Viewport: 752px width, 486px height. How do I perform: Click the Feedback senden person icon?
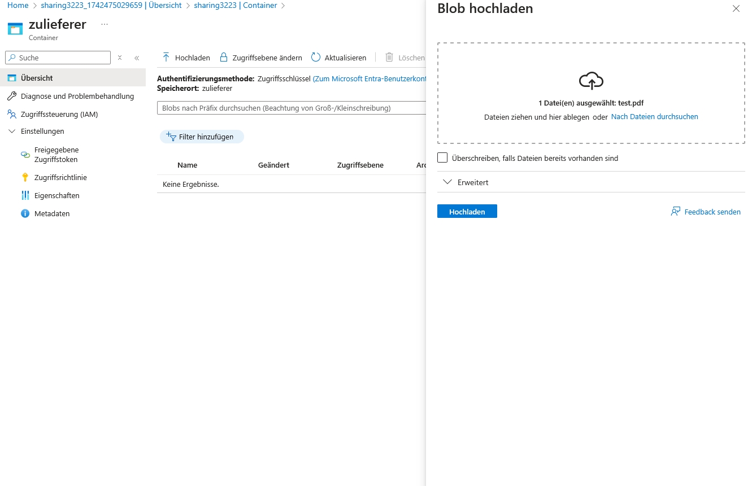[x=675, y=212]
